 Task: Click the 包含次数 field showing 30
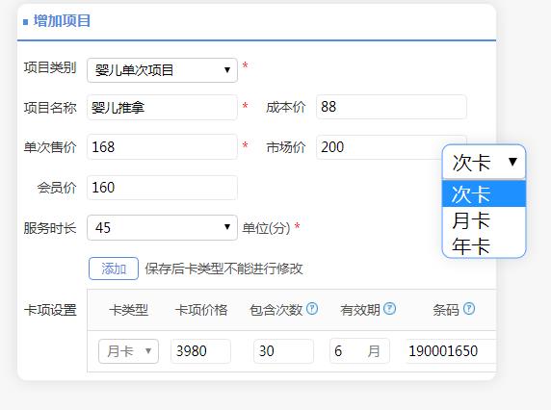pyautogui.click(x=283, y=351)
